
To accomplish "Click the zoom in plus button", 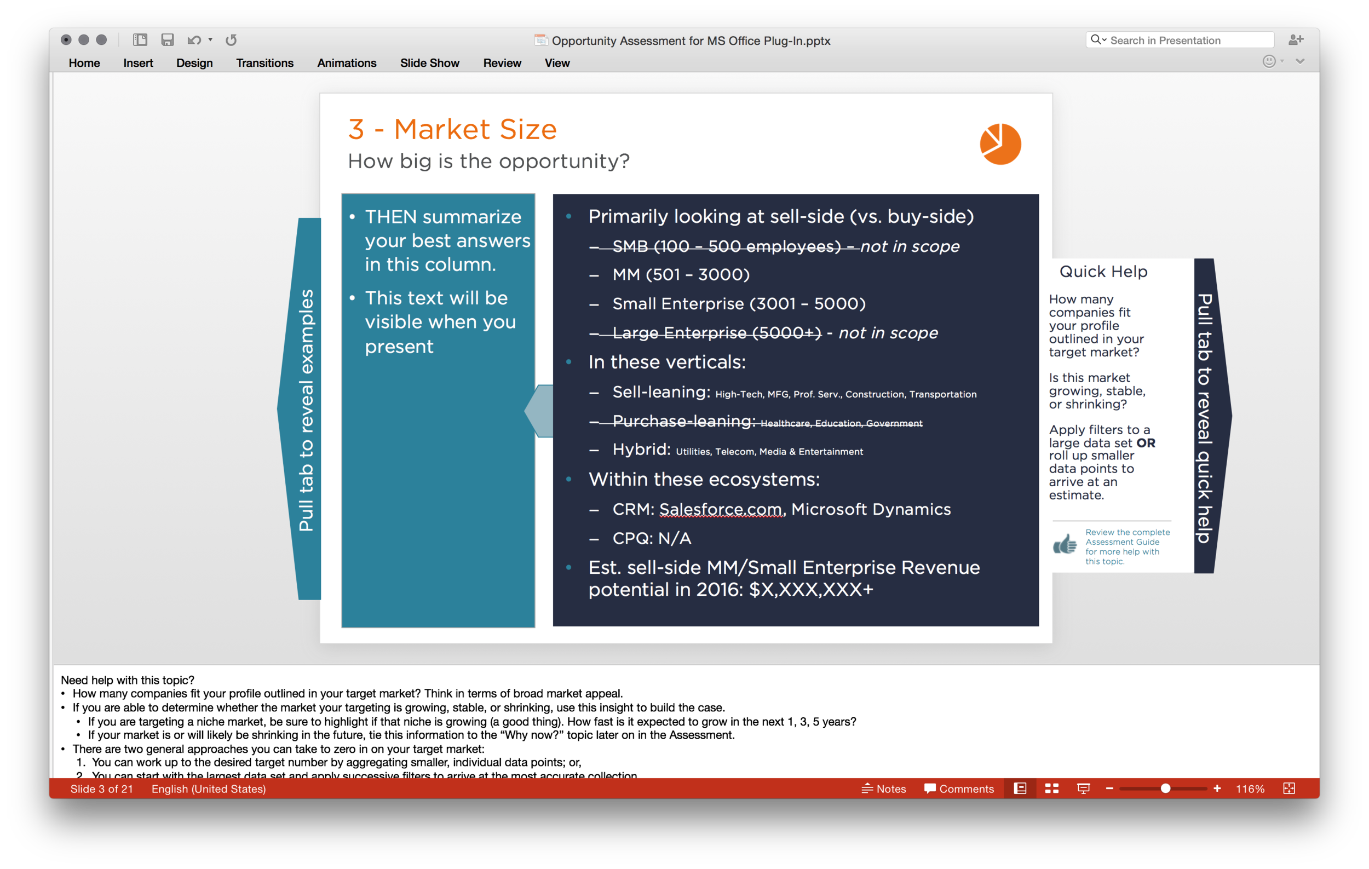I will tap(1217, 789).
